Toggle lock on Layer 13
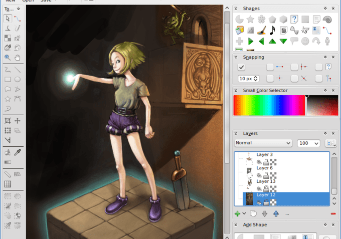 point(266,188)
